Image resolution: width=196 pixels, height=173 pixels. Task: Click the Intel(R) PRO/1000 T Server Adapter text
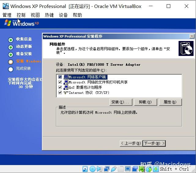click(x=104, y=64)
